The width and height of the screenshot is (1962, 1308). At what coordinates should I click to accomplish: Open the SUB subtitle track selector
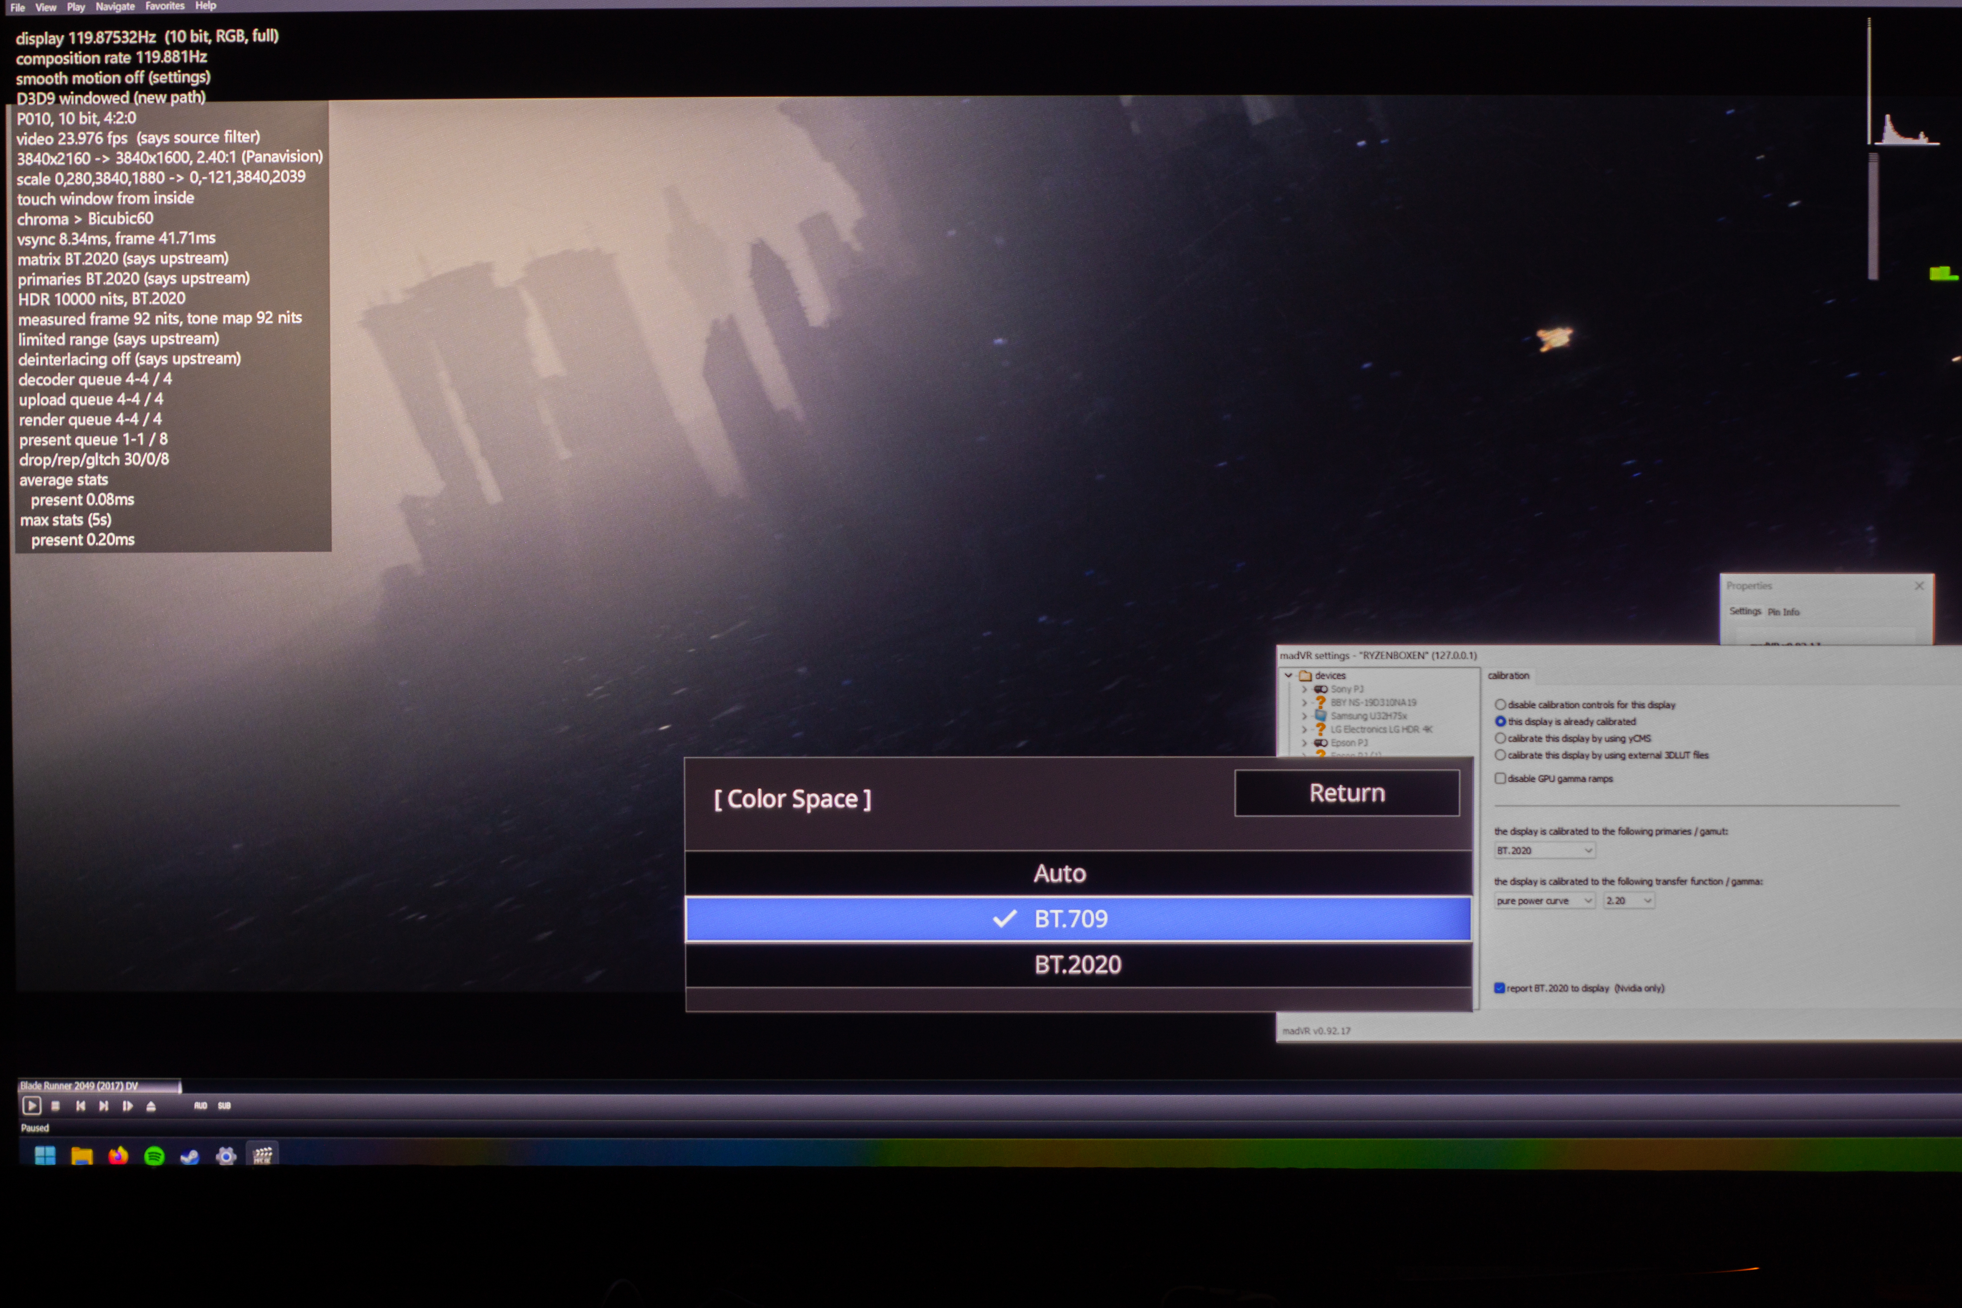[x=224, y=1106]
